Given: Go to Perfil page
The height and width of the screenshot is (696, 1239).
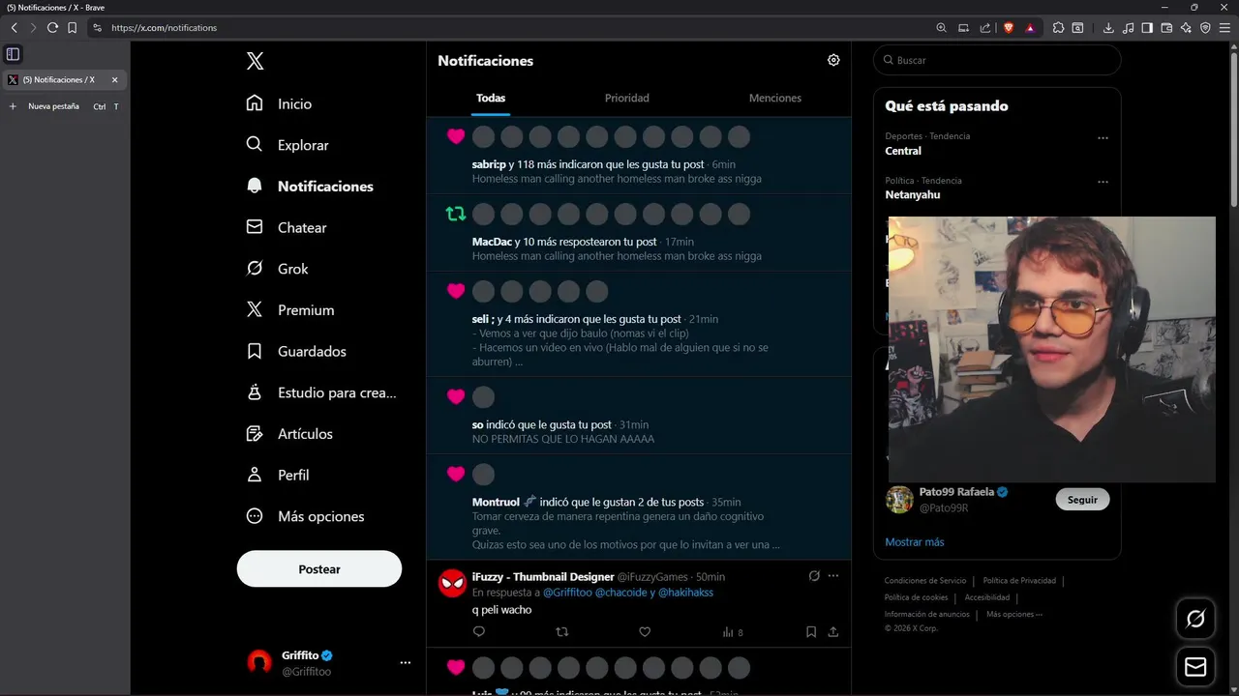Looking at the screenshot, I should (279, 475).
